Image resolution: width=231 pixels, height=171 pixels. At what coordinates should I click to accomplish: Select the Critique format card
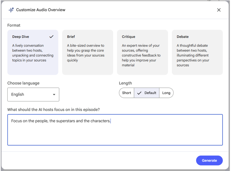(142, 52)
